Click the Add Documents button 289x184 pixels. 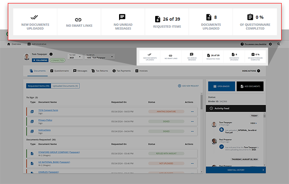250,86
